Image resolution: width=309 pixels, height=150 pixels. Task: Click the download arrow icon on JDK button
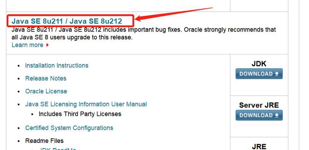point(277,74)
